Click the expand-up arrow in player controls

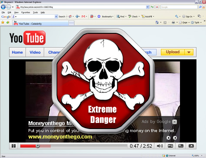191,146
